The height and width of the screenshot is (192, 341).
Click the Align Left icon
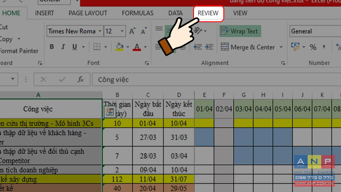coord(158,47)
